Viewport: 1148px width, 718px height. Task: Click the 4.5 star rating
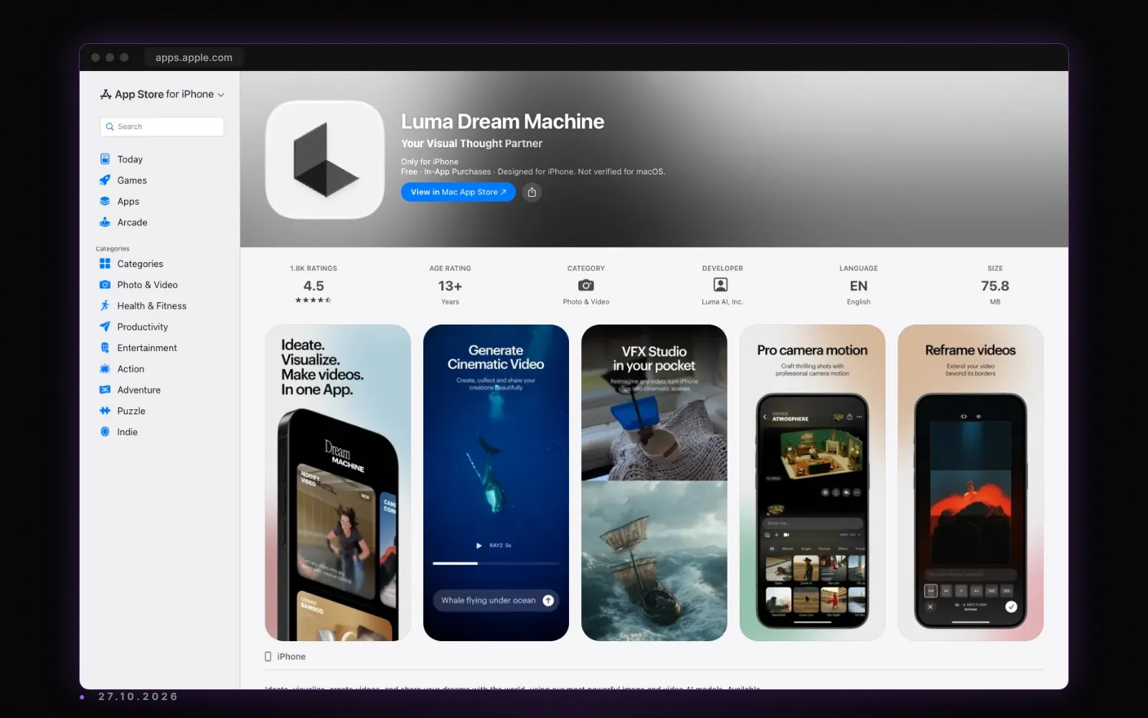(314, 286)
